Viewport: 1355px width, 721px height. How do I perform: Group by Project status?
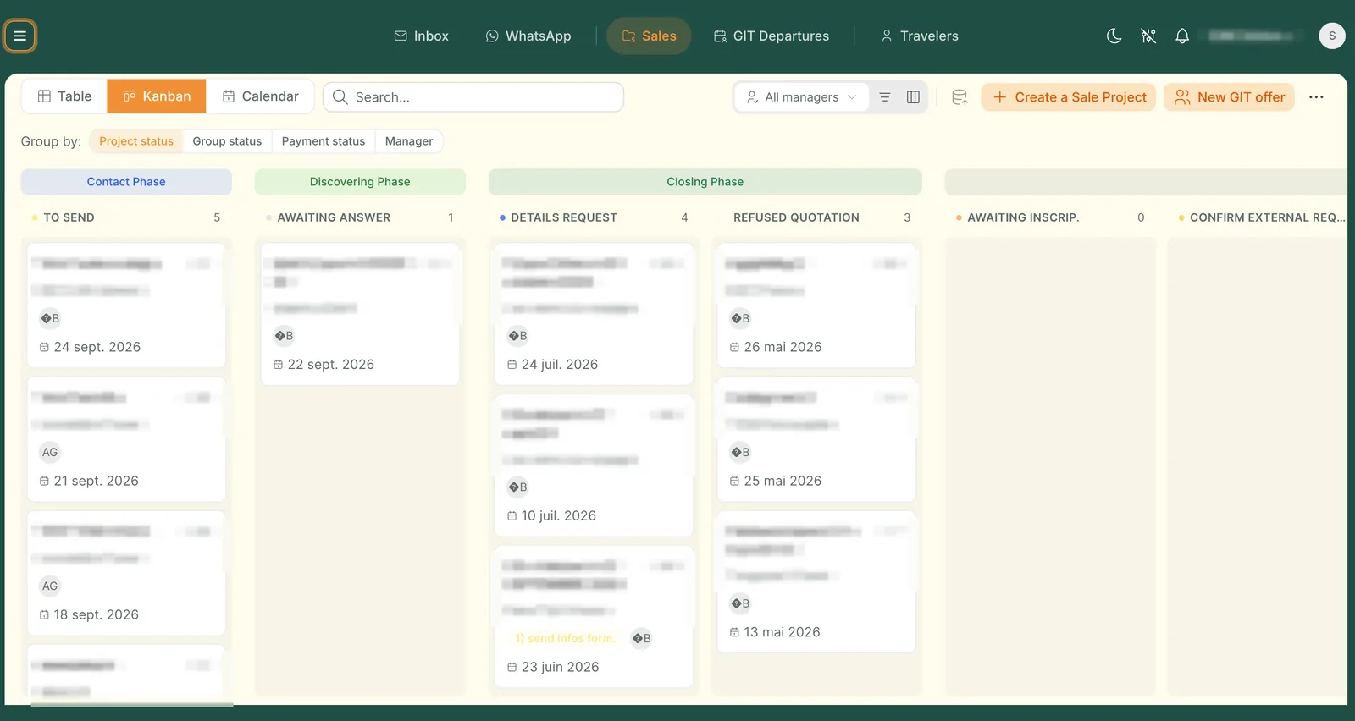(x=136, y=141)
